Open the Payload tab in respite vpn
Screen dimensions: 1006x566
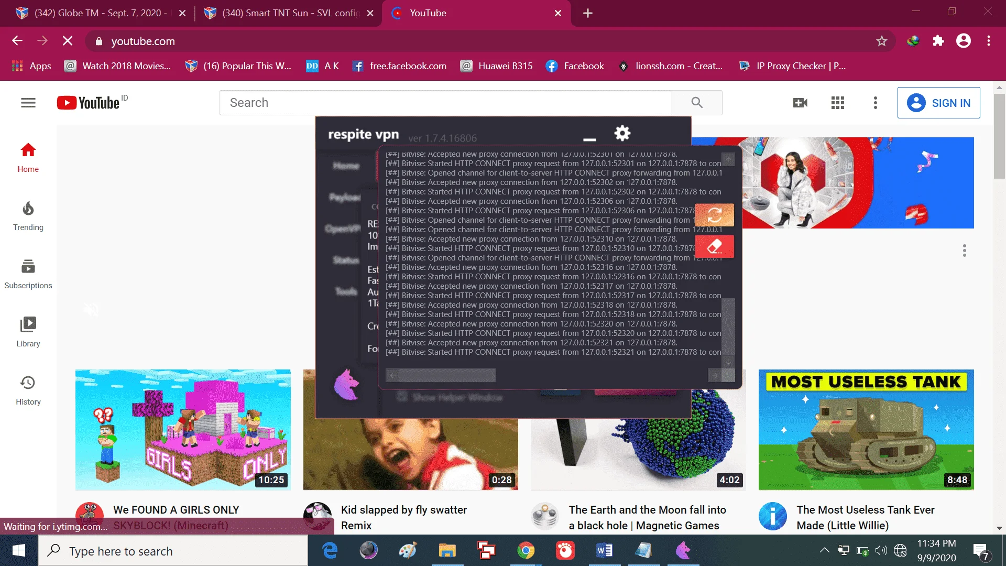(x=344, y=197)
